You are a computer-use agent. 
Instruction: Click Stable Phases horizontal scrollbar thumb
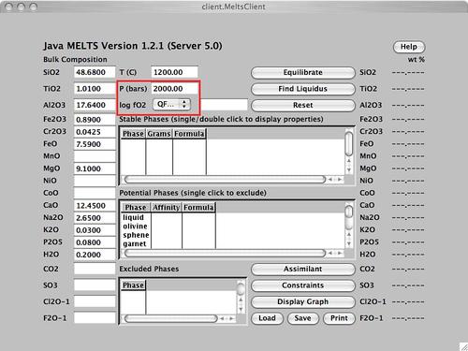225,180
